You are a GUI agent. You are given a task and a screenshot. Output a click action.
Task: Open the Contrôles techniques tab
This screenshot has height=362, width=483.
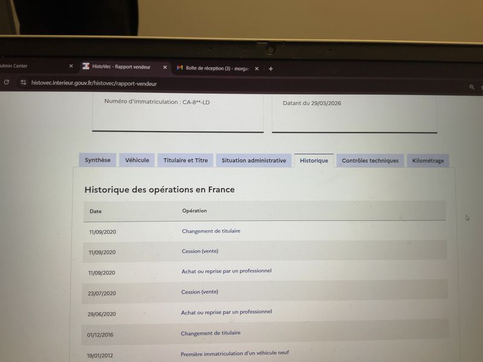370,160
